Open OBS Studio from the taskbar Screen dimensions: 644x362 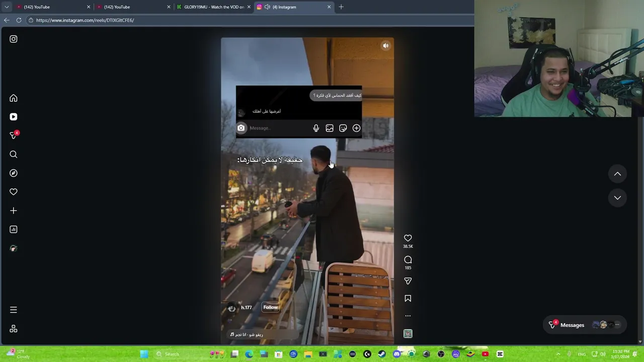point(441,354)
